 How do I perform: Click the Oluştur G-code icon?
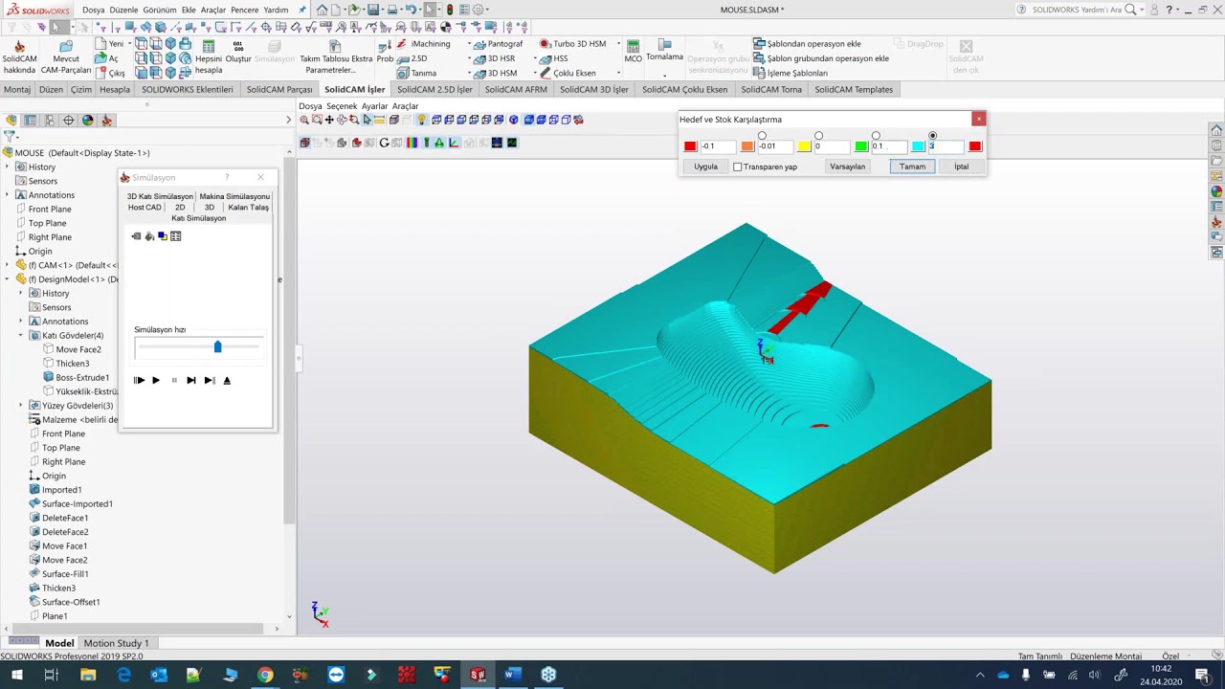coord(238,46)
